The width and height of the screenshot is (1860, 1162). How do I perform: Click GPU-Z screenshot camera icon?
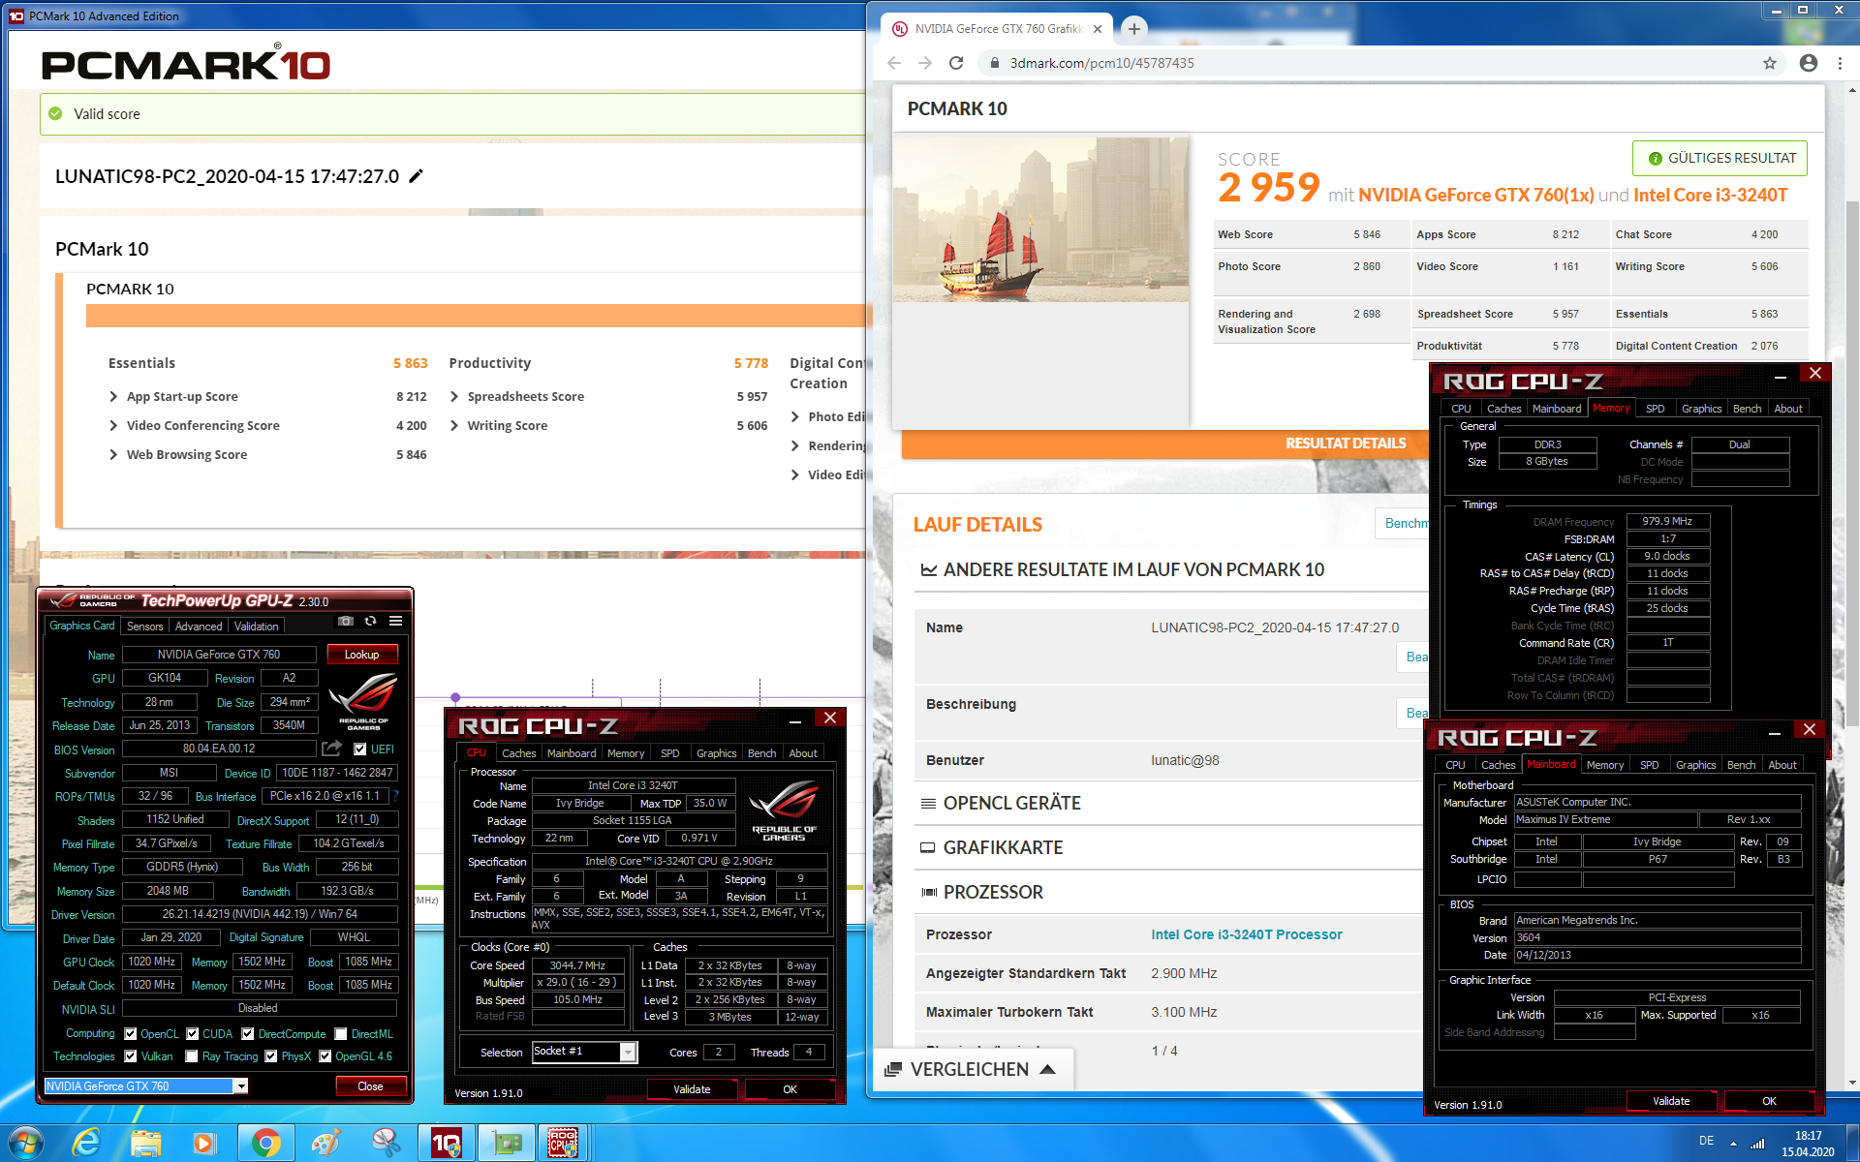click(x=346, y=622)
